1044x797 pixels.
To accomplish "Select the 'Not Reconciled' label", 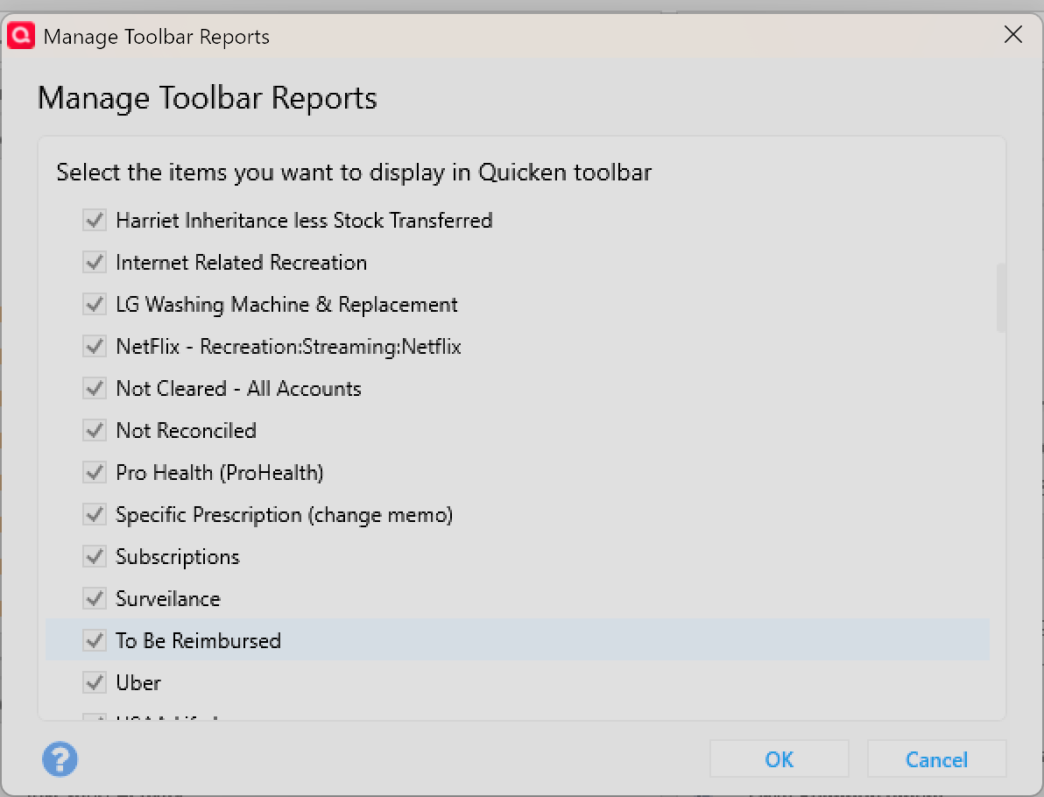I will click(x=186, y=430).
